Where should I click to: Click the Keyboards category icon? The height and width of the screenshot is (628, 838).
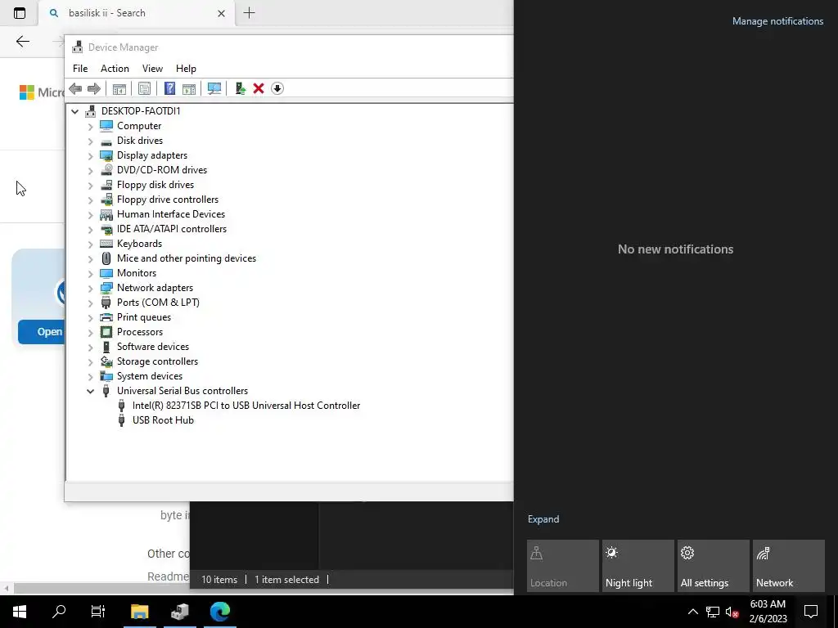[106, 244]
